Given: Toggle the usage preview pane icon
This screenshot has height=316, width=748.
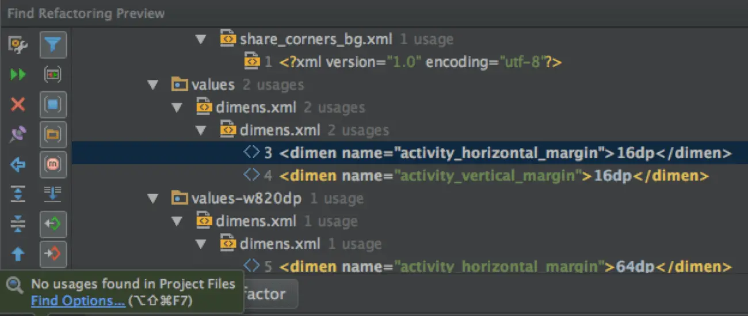Looking at the screenshot, I should point(53,75).
